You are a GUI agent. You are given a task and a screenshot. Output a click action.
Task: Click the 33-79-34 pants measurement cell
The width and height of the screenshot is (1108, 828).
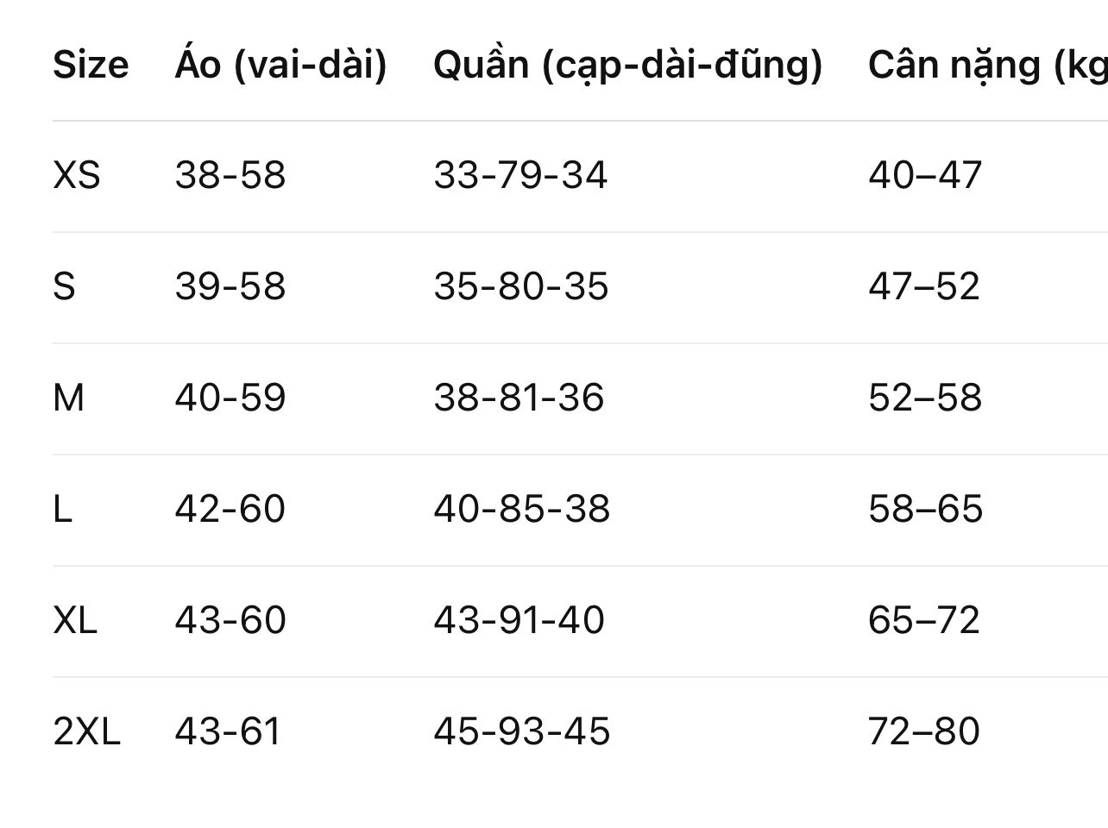pos(520,176)
